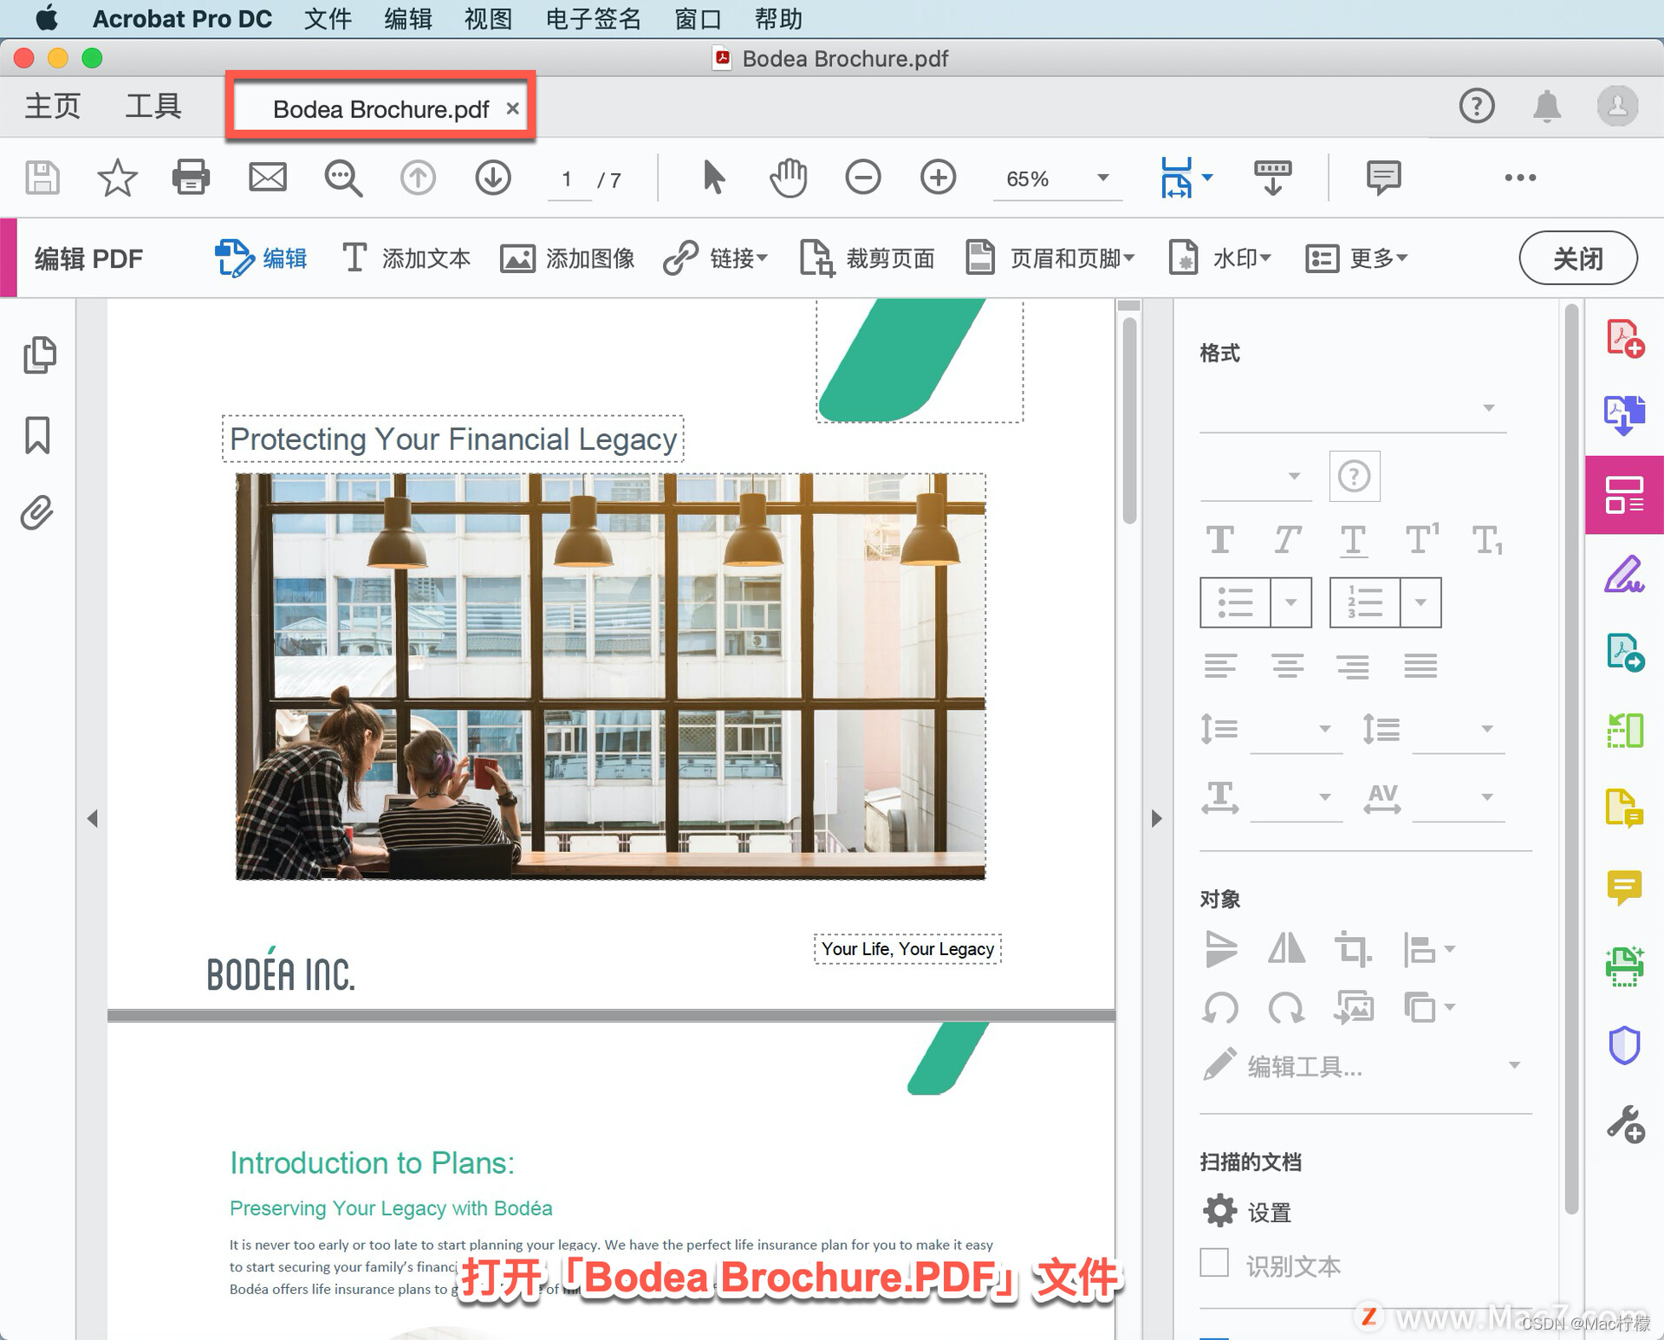
Task: Expand the font name dropdown in 格式
Action: 1488,407
